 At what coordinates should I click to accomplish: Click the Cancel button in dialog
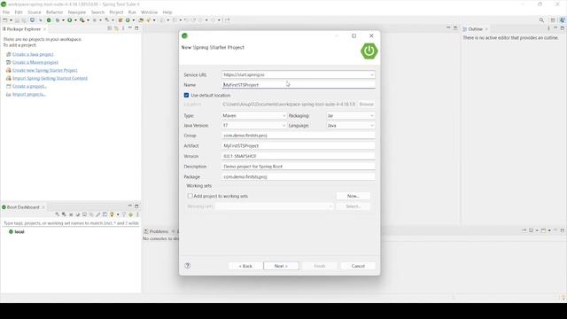point(358,266)
